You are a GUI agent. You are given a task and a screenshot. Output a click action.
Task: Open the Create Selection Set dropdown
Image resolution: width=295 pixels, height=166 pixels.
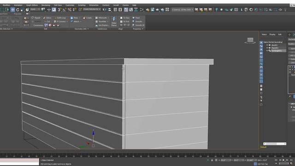(x=92, y=9)
